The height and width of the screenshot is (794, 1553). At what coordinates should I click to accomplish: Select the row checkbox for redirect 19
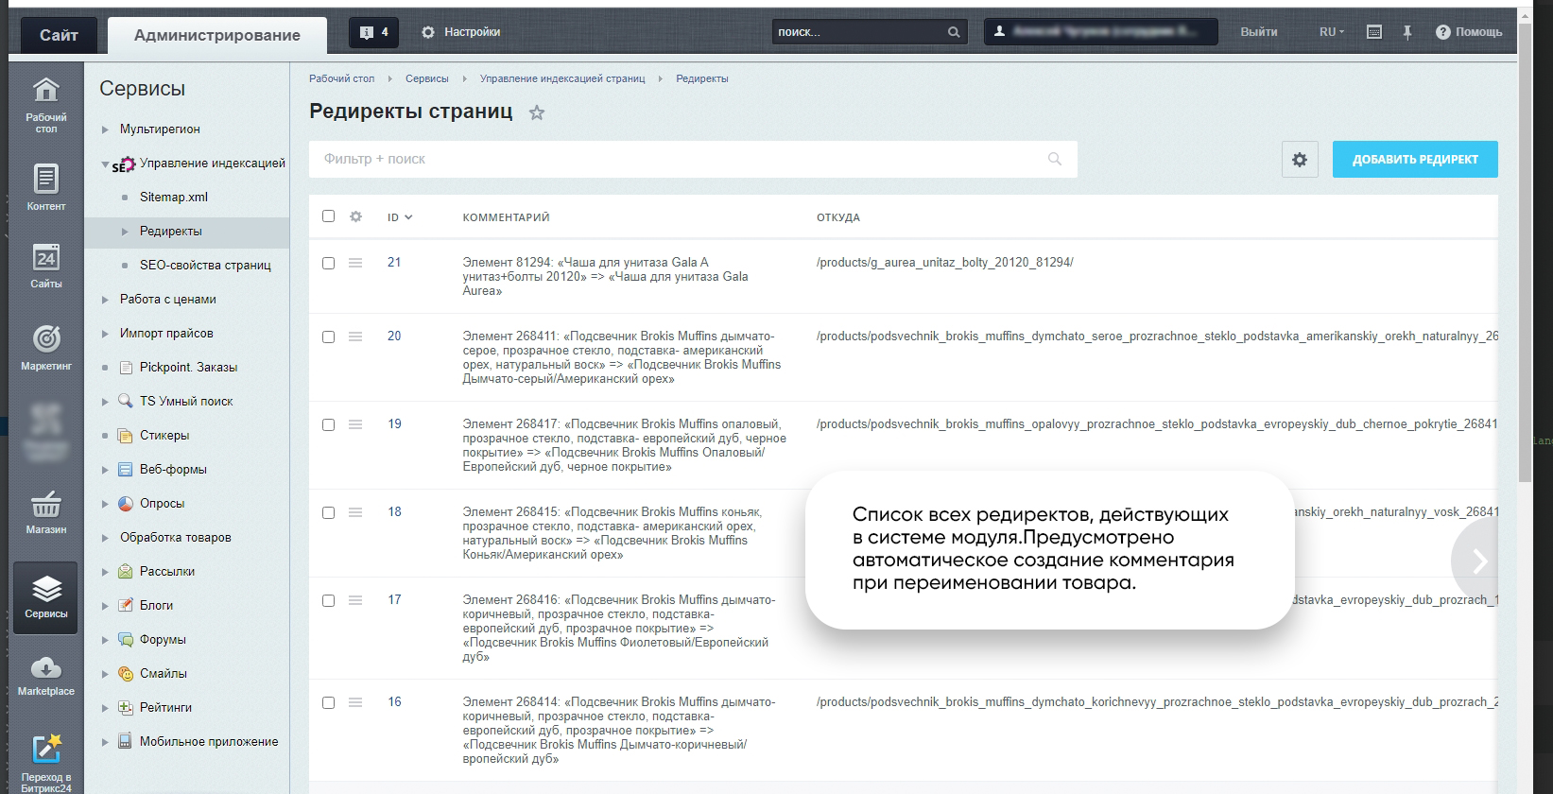click(x=328, y=424)
